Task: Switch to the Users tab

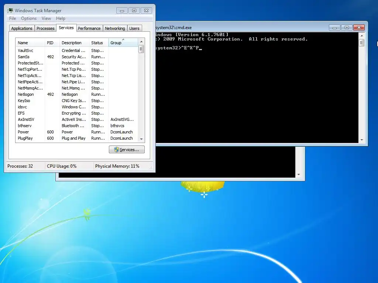Action: pyautogui.click(x=134, y=28)
